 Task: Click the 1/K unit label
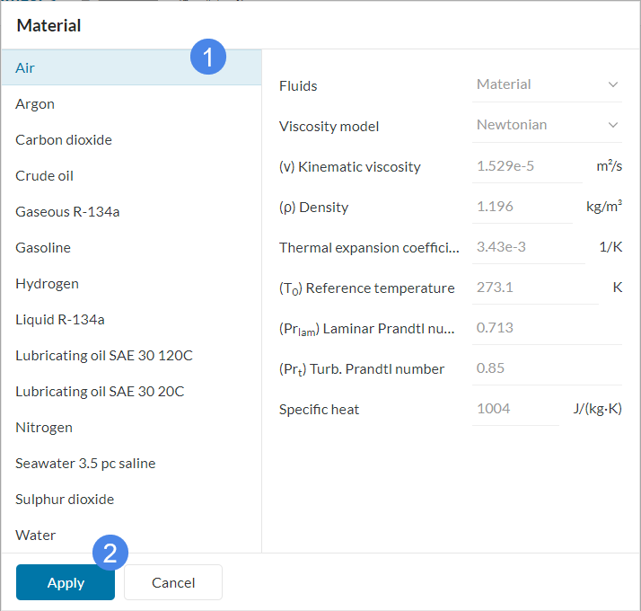coord(610,247)
